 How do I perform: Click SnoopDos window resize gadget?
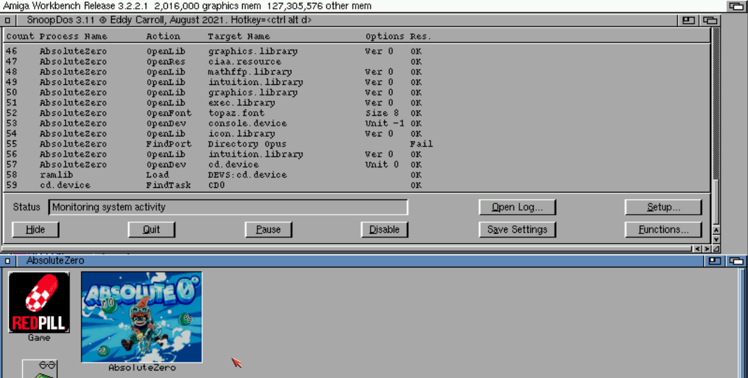click(x=716, y=248)
